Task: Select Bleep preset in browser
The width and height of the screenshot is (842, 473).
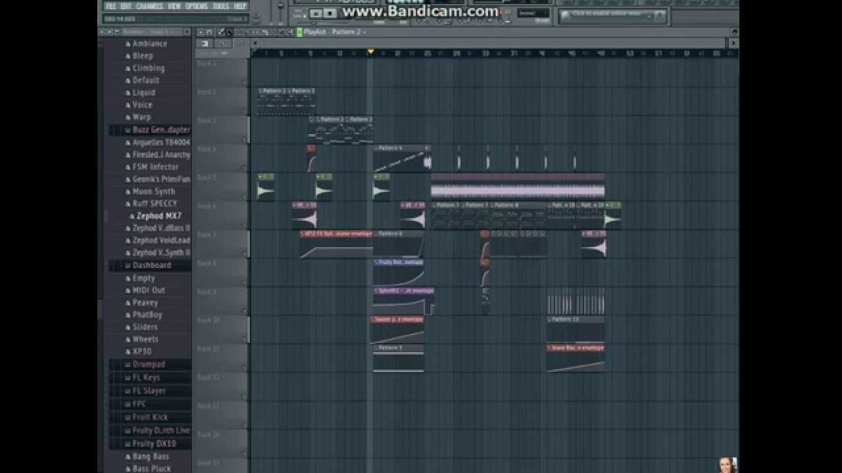Action: pyautogui.click(x=142, y=56)
